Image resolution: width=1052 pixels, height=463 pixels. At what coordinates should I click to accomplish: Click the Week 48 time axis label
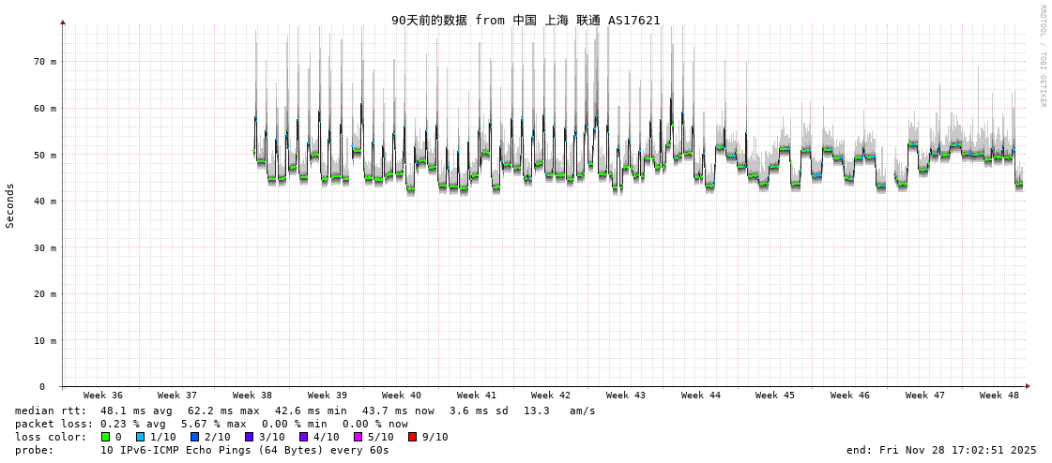(999, 396)
